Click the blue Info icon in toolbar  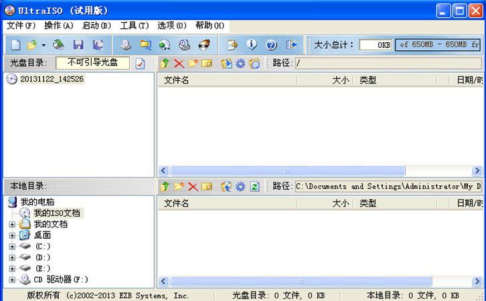pyautogui.click(x=252, y=45)
